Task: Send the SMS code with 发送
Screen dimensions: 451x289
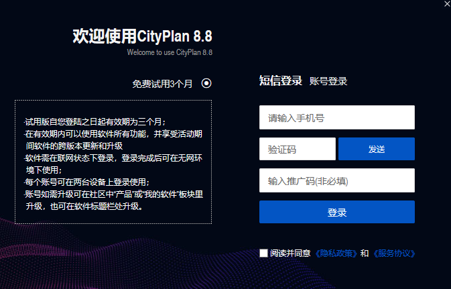Action: tap(377, 149)
